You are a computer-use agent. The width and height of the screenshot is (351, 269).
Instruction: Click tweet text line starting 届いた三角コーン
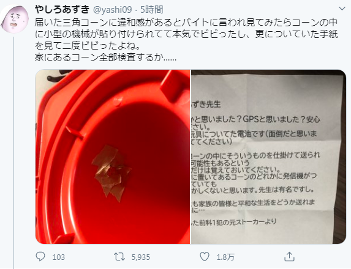(186, 23)
